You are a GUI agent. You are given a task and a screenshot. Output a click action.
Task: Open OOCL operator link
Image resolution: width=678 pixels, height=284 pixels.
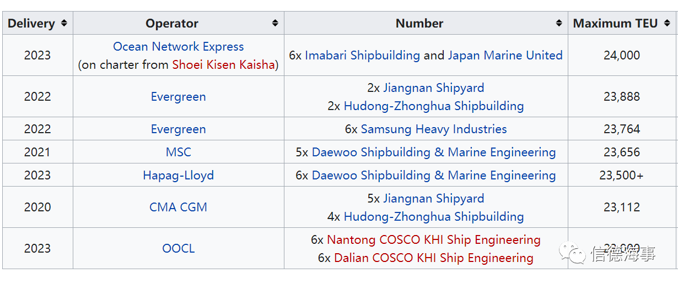coord(179,248)
